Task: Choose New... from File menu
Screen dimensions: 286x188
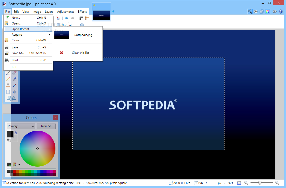Action: click(x=28, y=18)
